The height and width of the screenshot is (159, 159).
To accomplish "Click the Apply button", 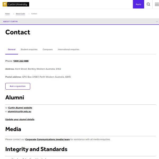I will click(x=138, y=4).
